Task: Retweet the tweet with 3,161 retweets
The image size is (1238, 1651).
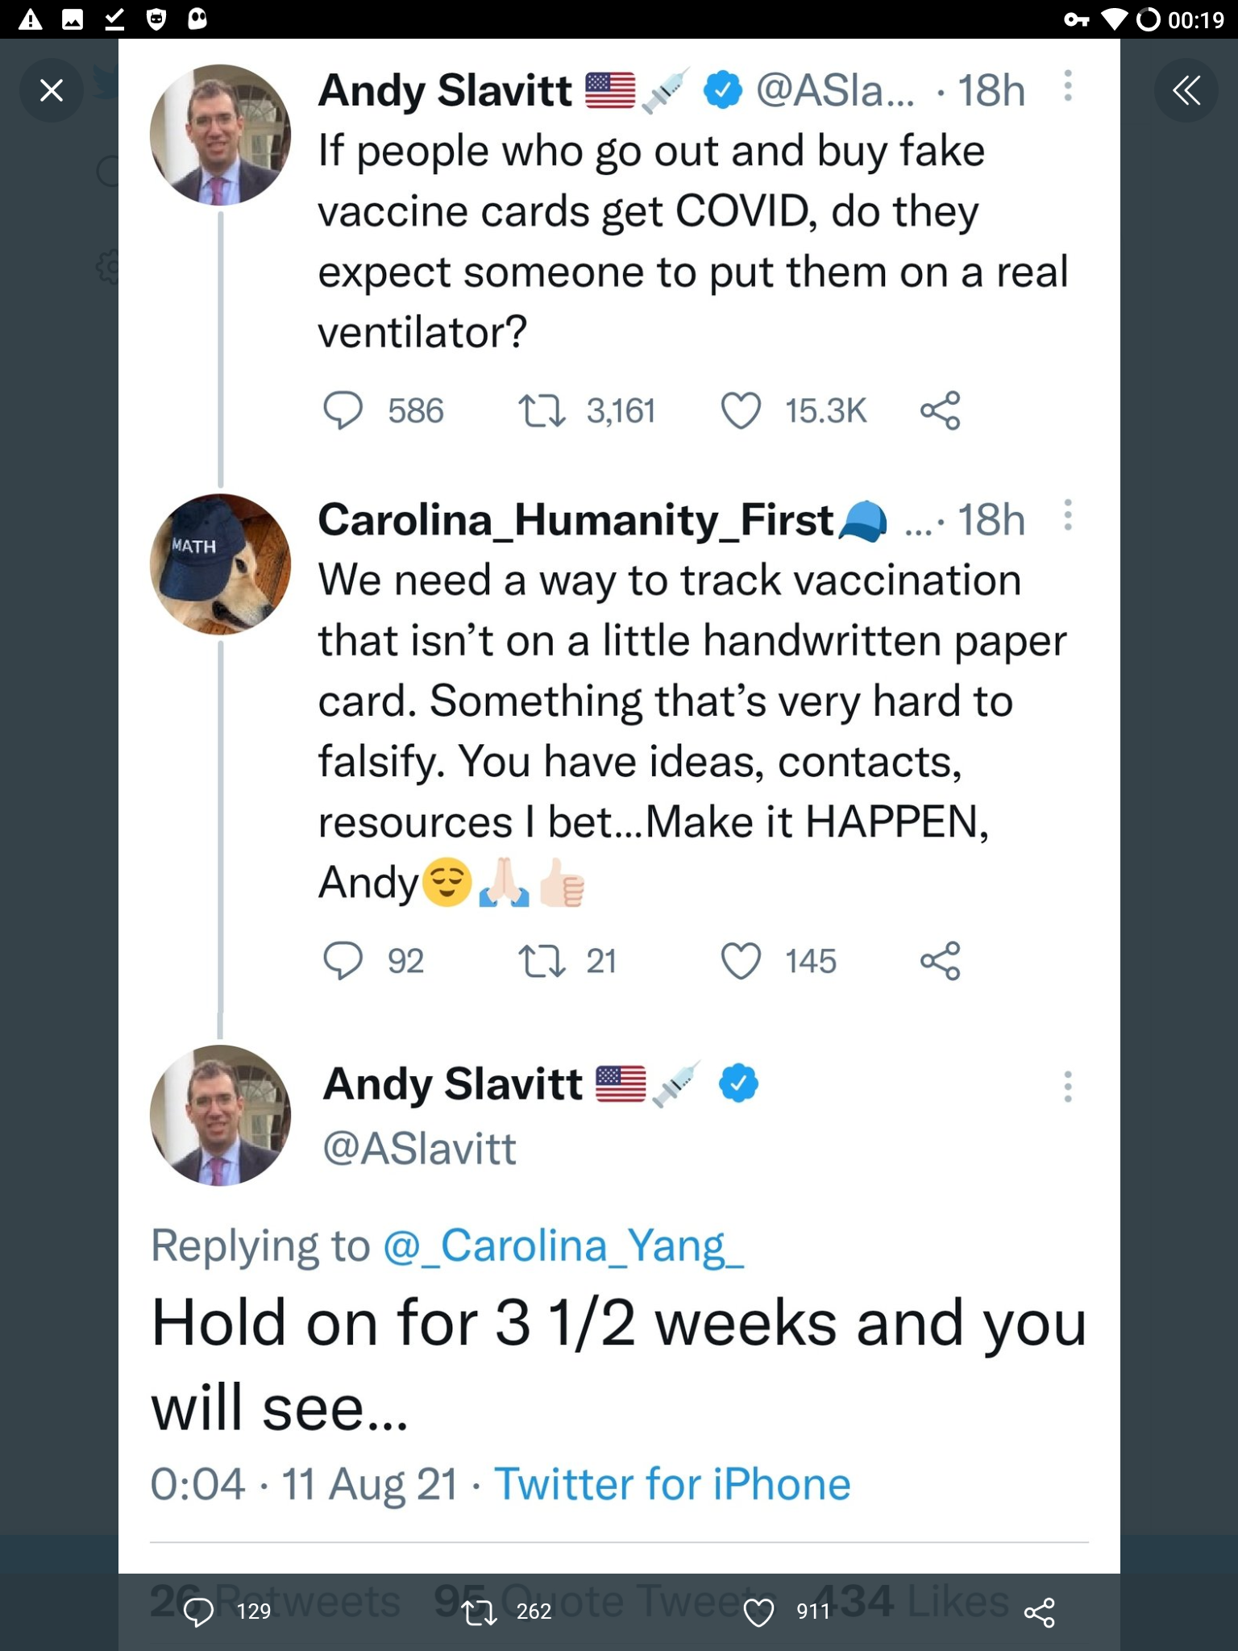Action: coord(541,410)
